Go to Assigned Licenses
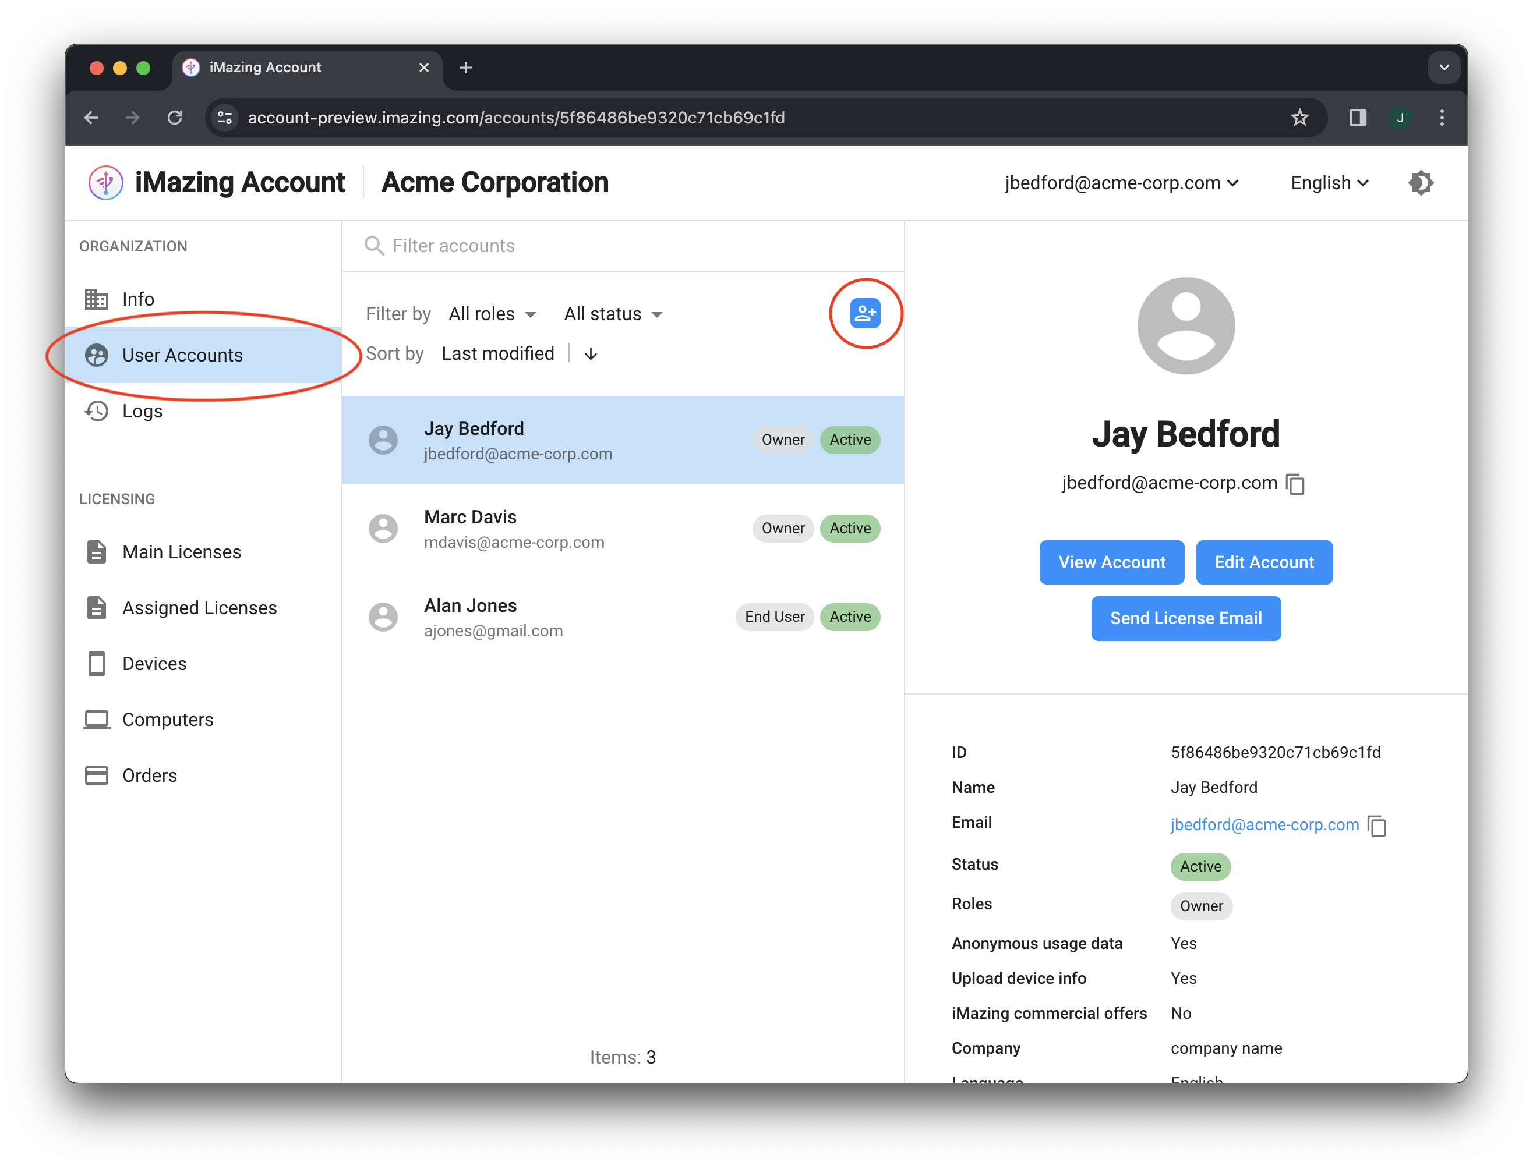This screenshot has height=1169, width=1533. point(203,607)
